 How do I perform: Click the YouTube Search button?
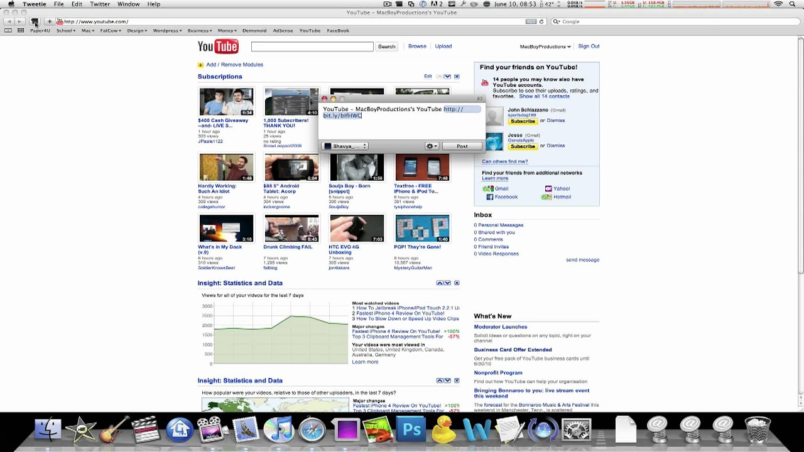click(386, 46)
